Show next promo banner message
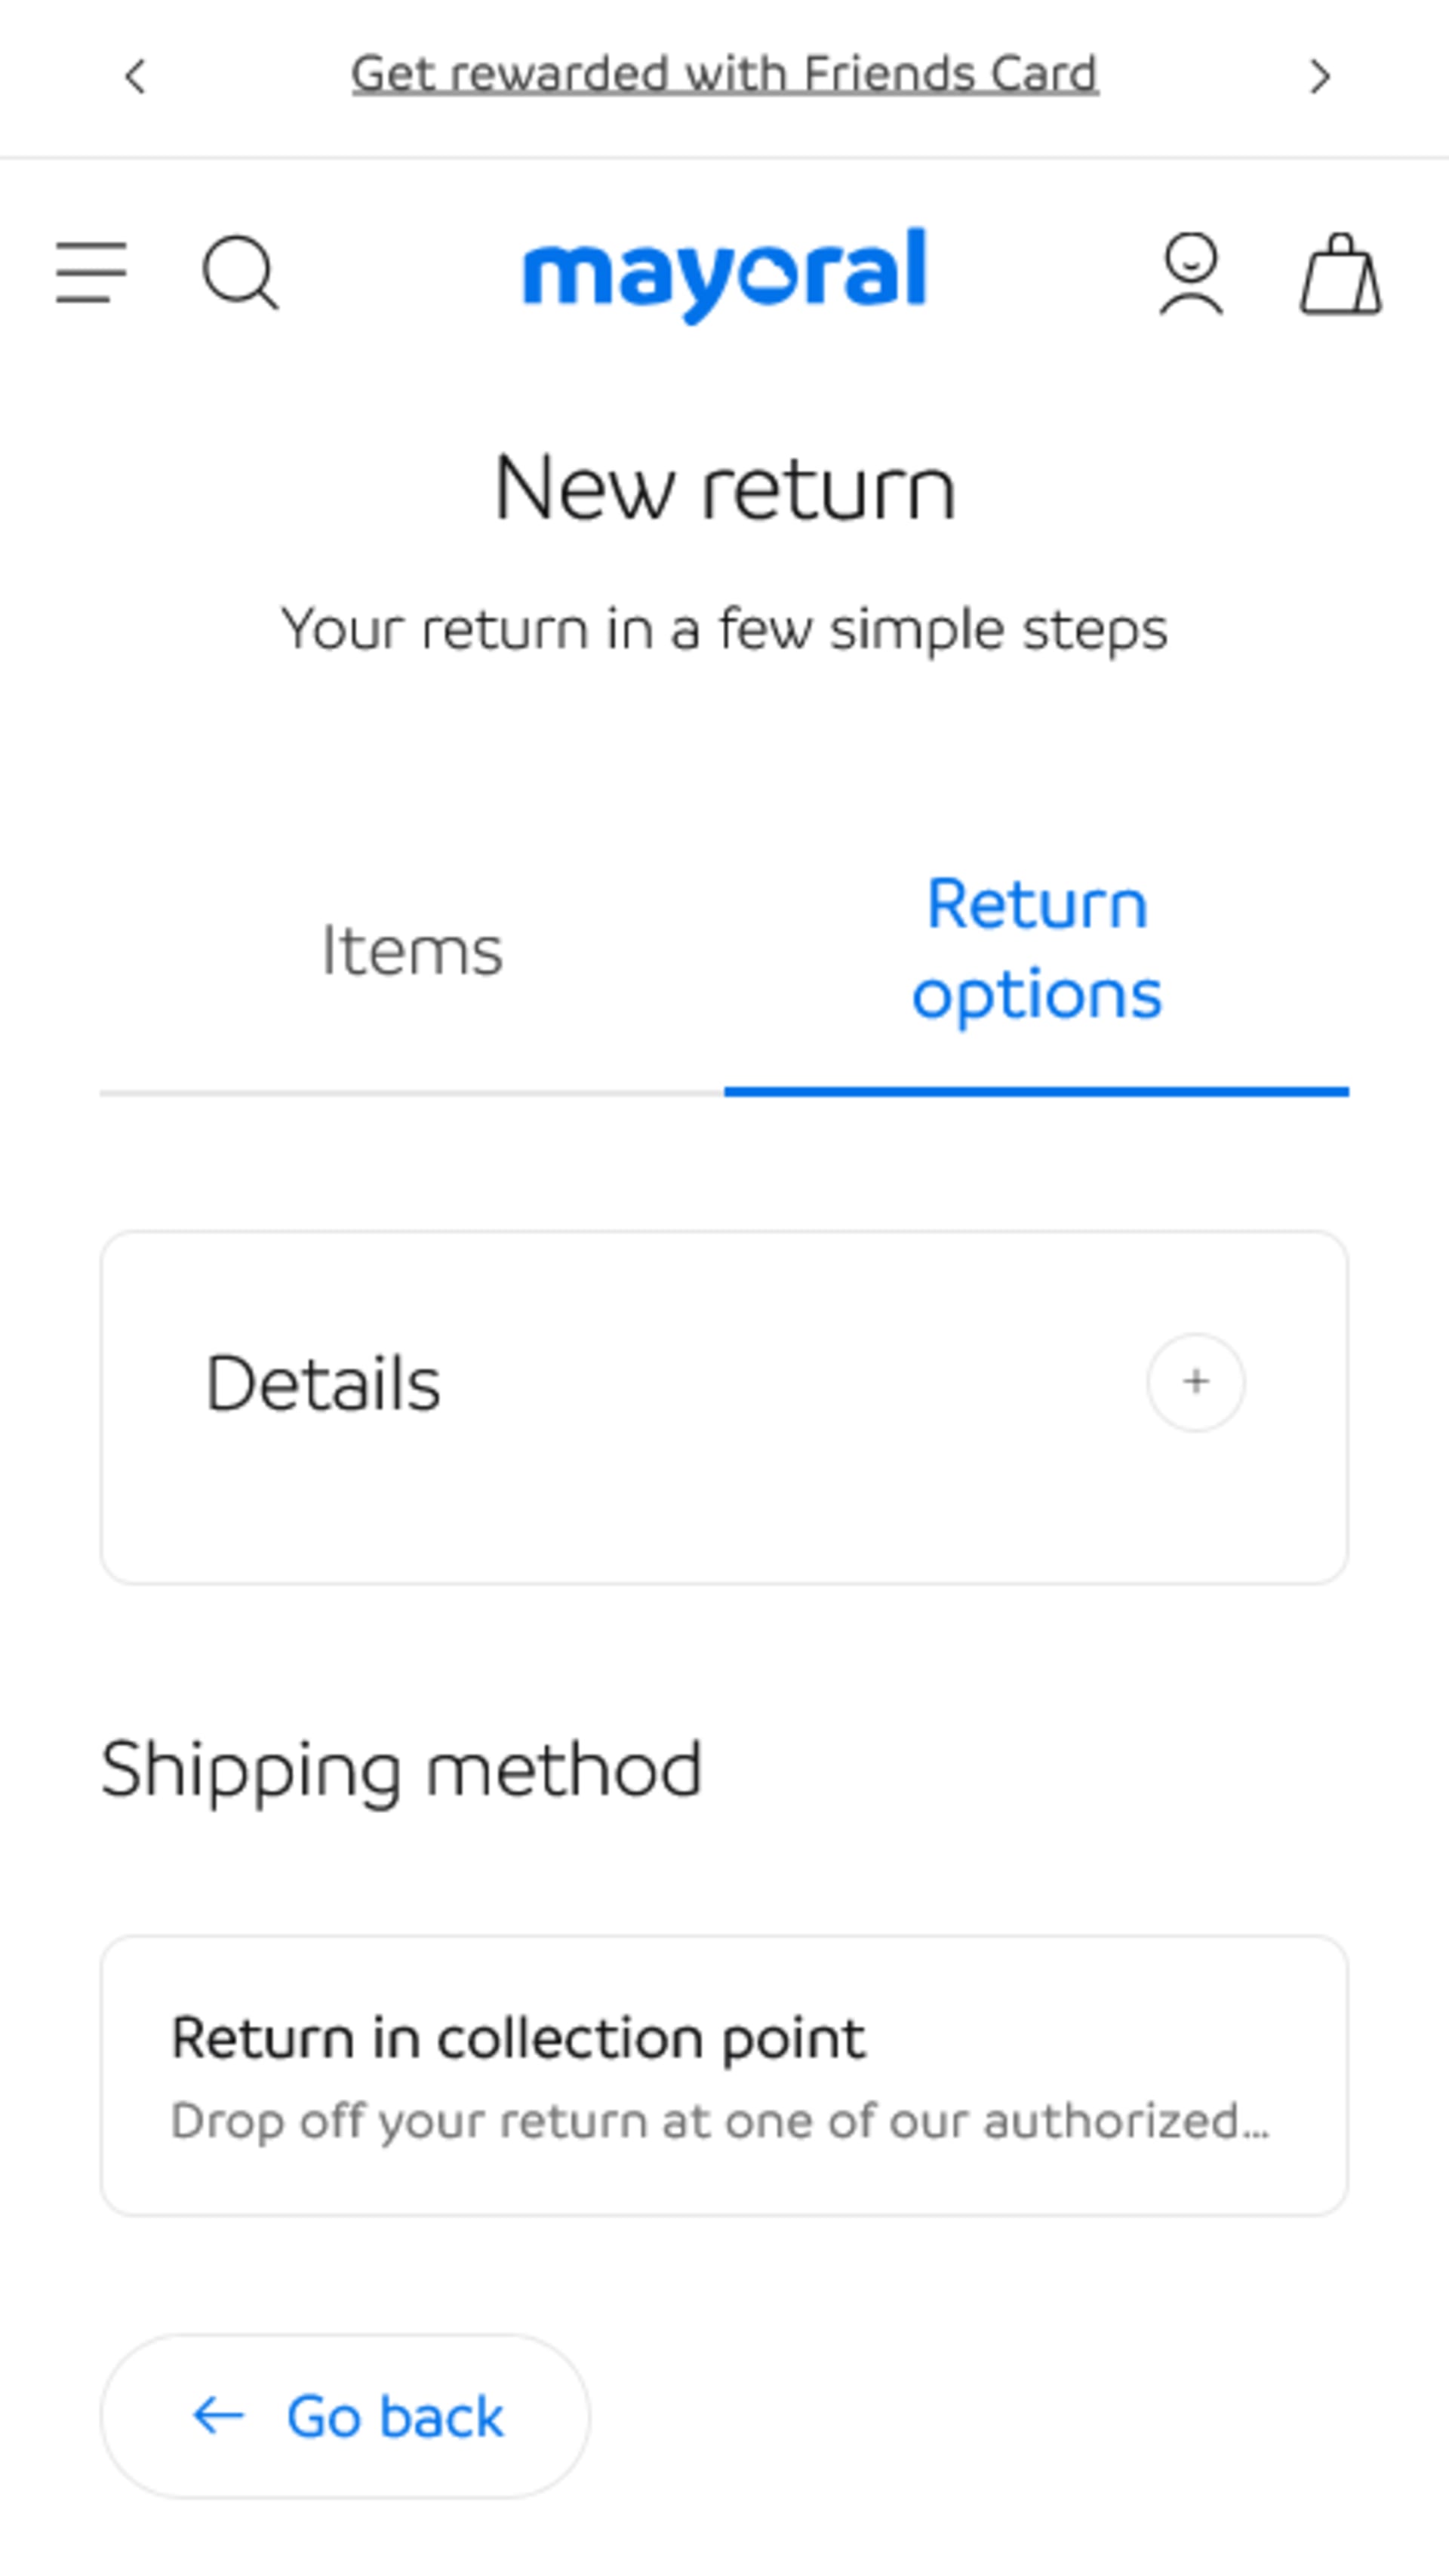Viewport: 1449px width, 2576px height. point(1320,76)
